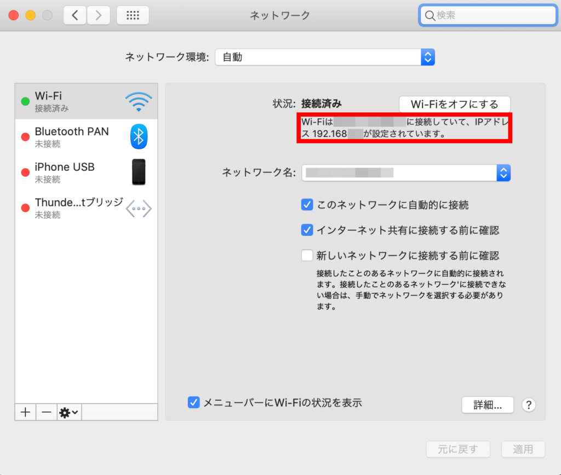Show all preferences grid icon
Image resolution: width=561 pixels, height=475 pixels.
click(133, 15)
